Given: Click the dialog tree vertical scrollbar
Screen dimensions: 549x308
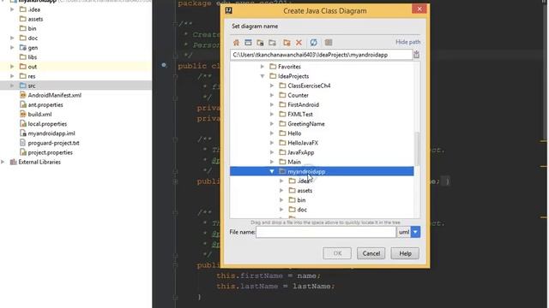Looking at the screenshot, I should coord(417,149).
